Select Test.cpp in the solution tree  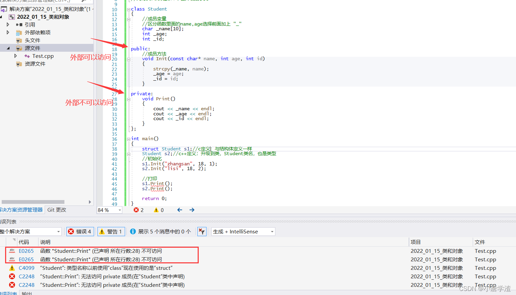(x=43, y=56)
